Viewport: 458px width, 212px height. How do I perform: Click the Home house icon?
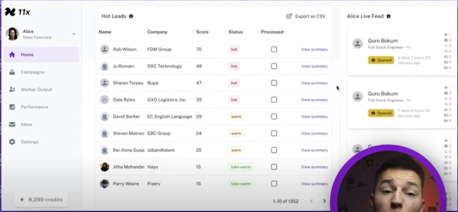pos(12,55)
